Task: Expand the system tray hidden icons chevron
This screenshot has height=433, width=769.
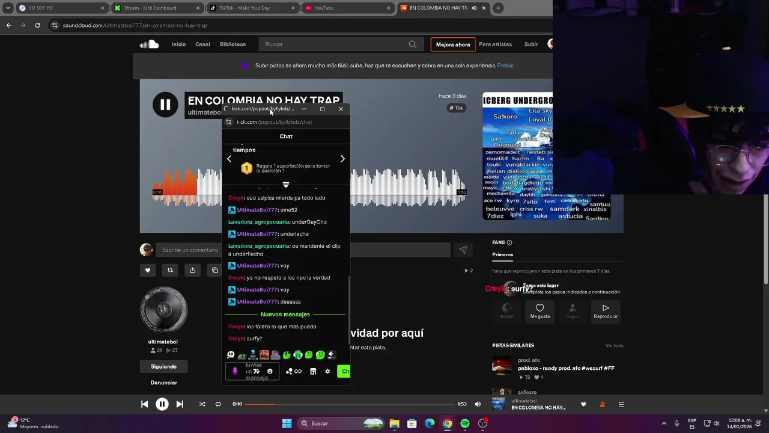Action: point(664,423)
